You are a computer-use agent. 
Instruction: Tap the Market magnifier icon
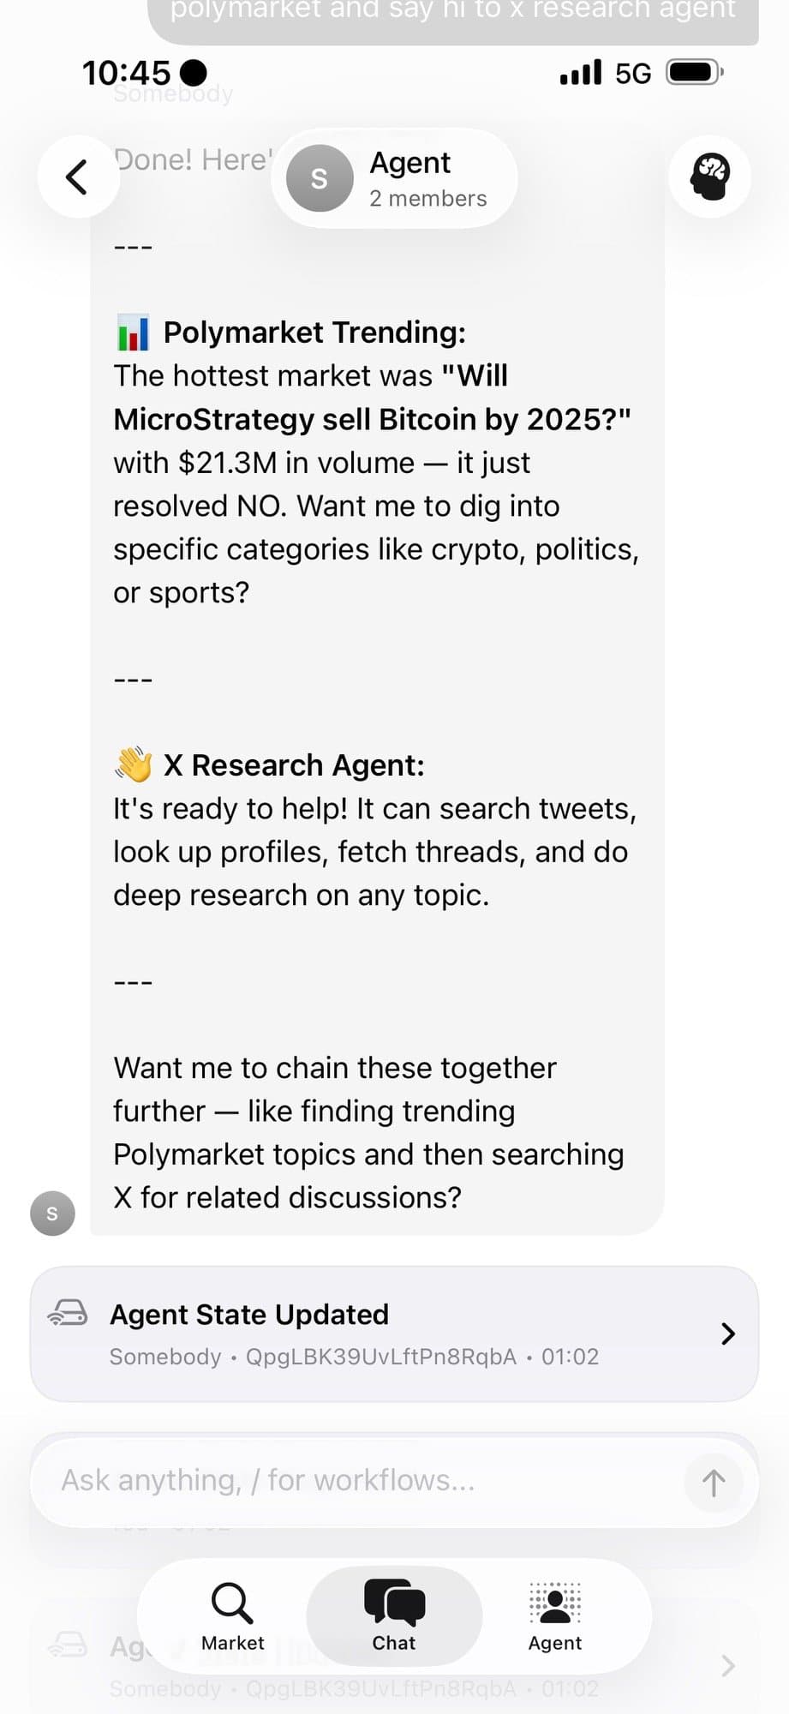click(x=232, y=1603)
